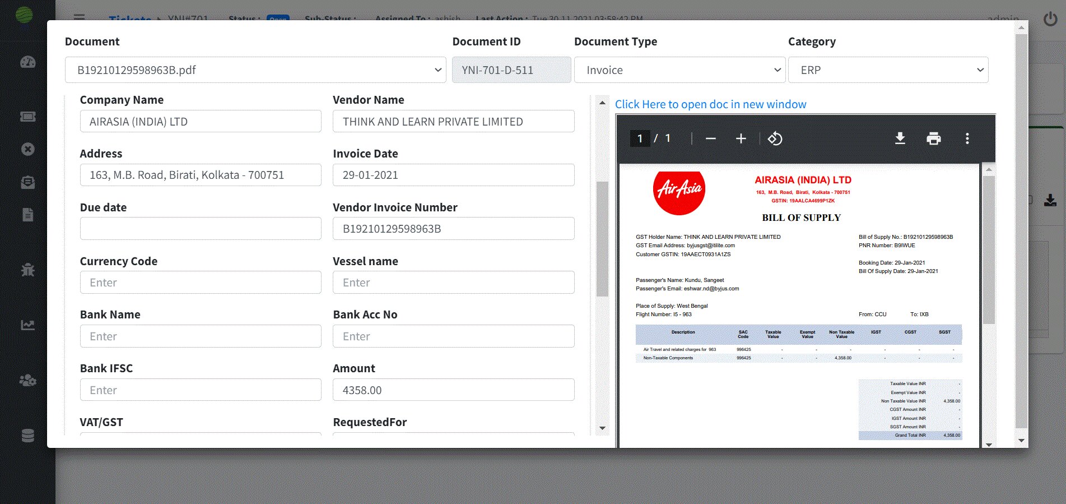Click modal scrollbar down arrow
Viewport: 1066px width, 504px height.
pyautogui.click(x=1021, y=441)
